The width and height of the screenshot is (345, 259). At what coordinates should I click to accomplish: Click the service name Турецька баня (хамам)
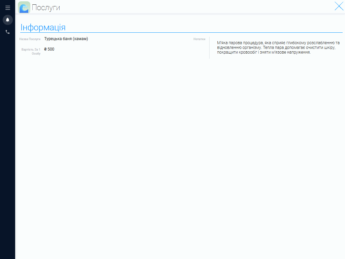tap(66, 39)
